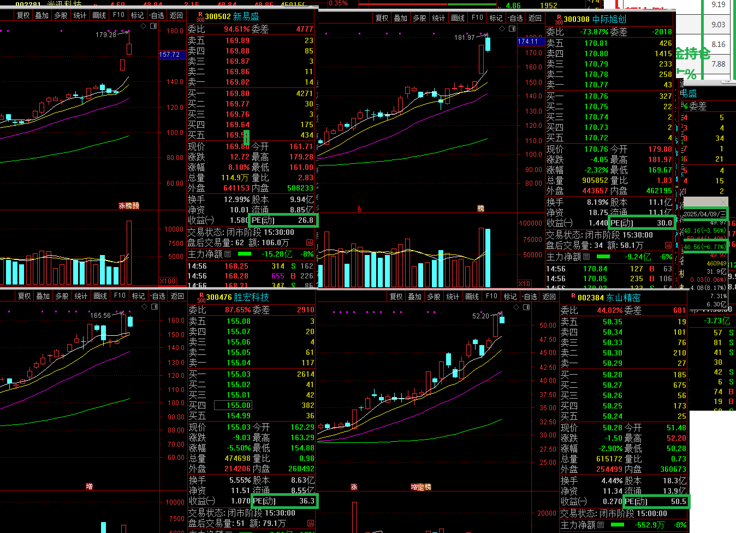Remove 中际旭创 from watchlist via -自选
Viewport: 736px width, 533px height.
tap(515, 18)
